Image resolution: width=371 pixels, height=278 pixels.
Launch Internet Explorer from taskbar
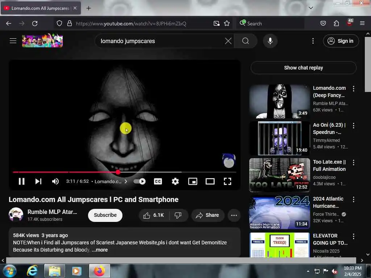point(32,271)
